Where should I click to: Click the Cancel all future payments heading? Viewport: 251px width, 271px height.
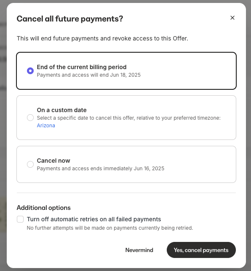pos(70,19)
